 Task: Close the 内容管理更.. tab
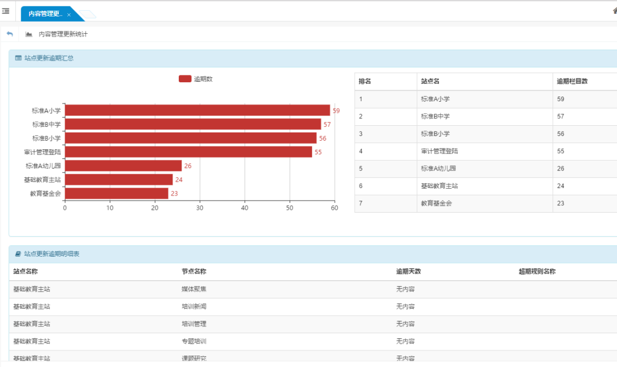(69, 14)
